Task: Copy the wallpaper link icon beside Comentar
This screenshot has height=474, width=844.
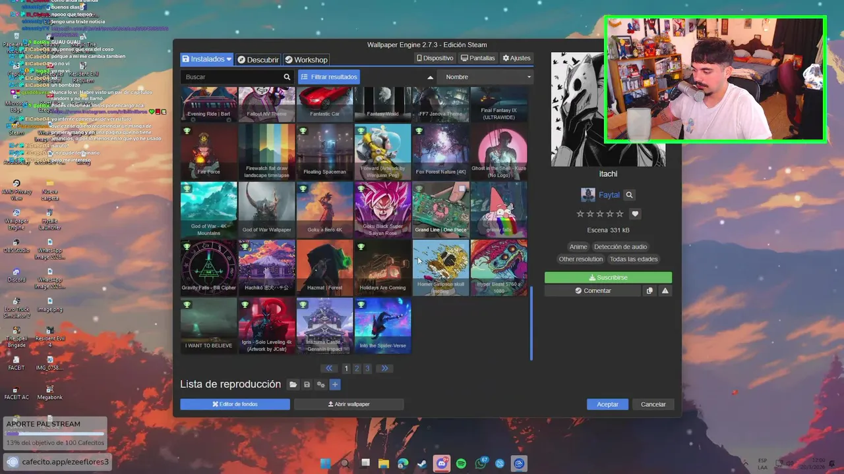Action: pyautogui.click(x=649, y=290)
